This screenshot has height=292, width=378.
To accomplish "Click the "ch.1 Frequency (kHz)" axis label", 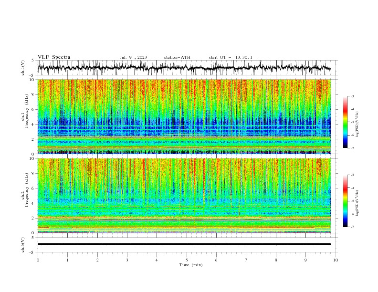I will (x=25, y=111).
